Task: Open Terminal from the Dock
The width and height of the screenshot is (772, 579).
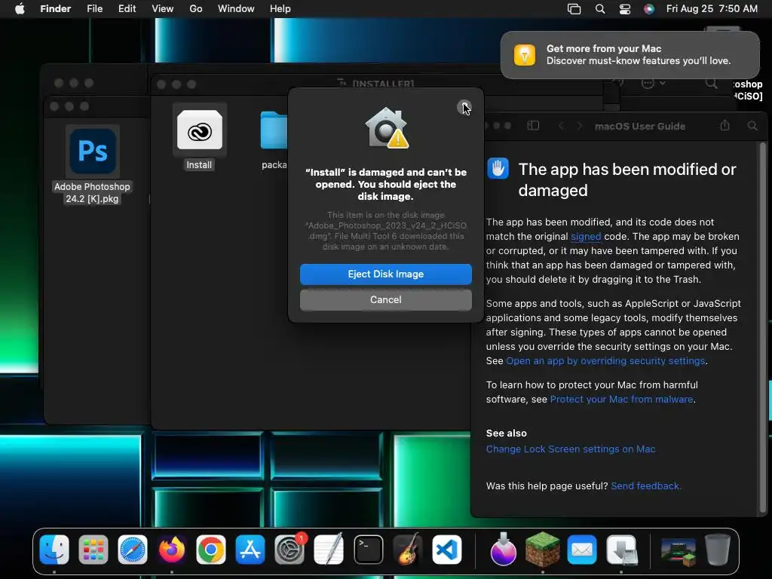Action: click(x=368, y=550)
